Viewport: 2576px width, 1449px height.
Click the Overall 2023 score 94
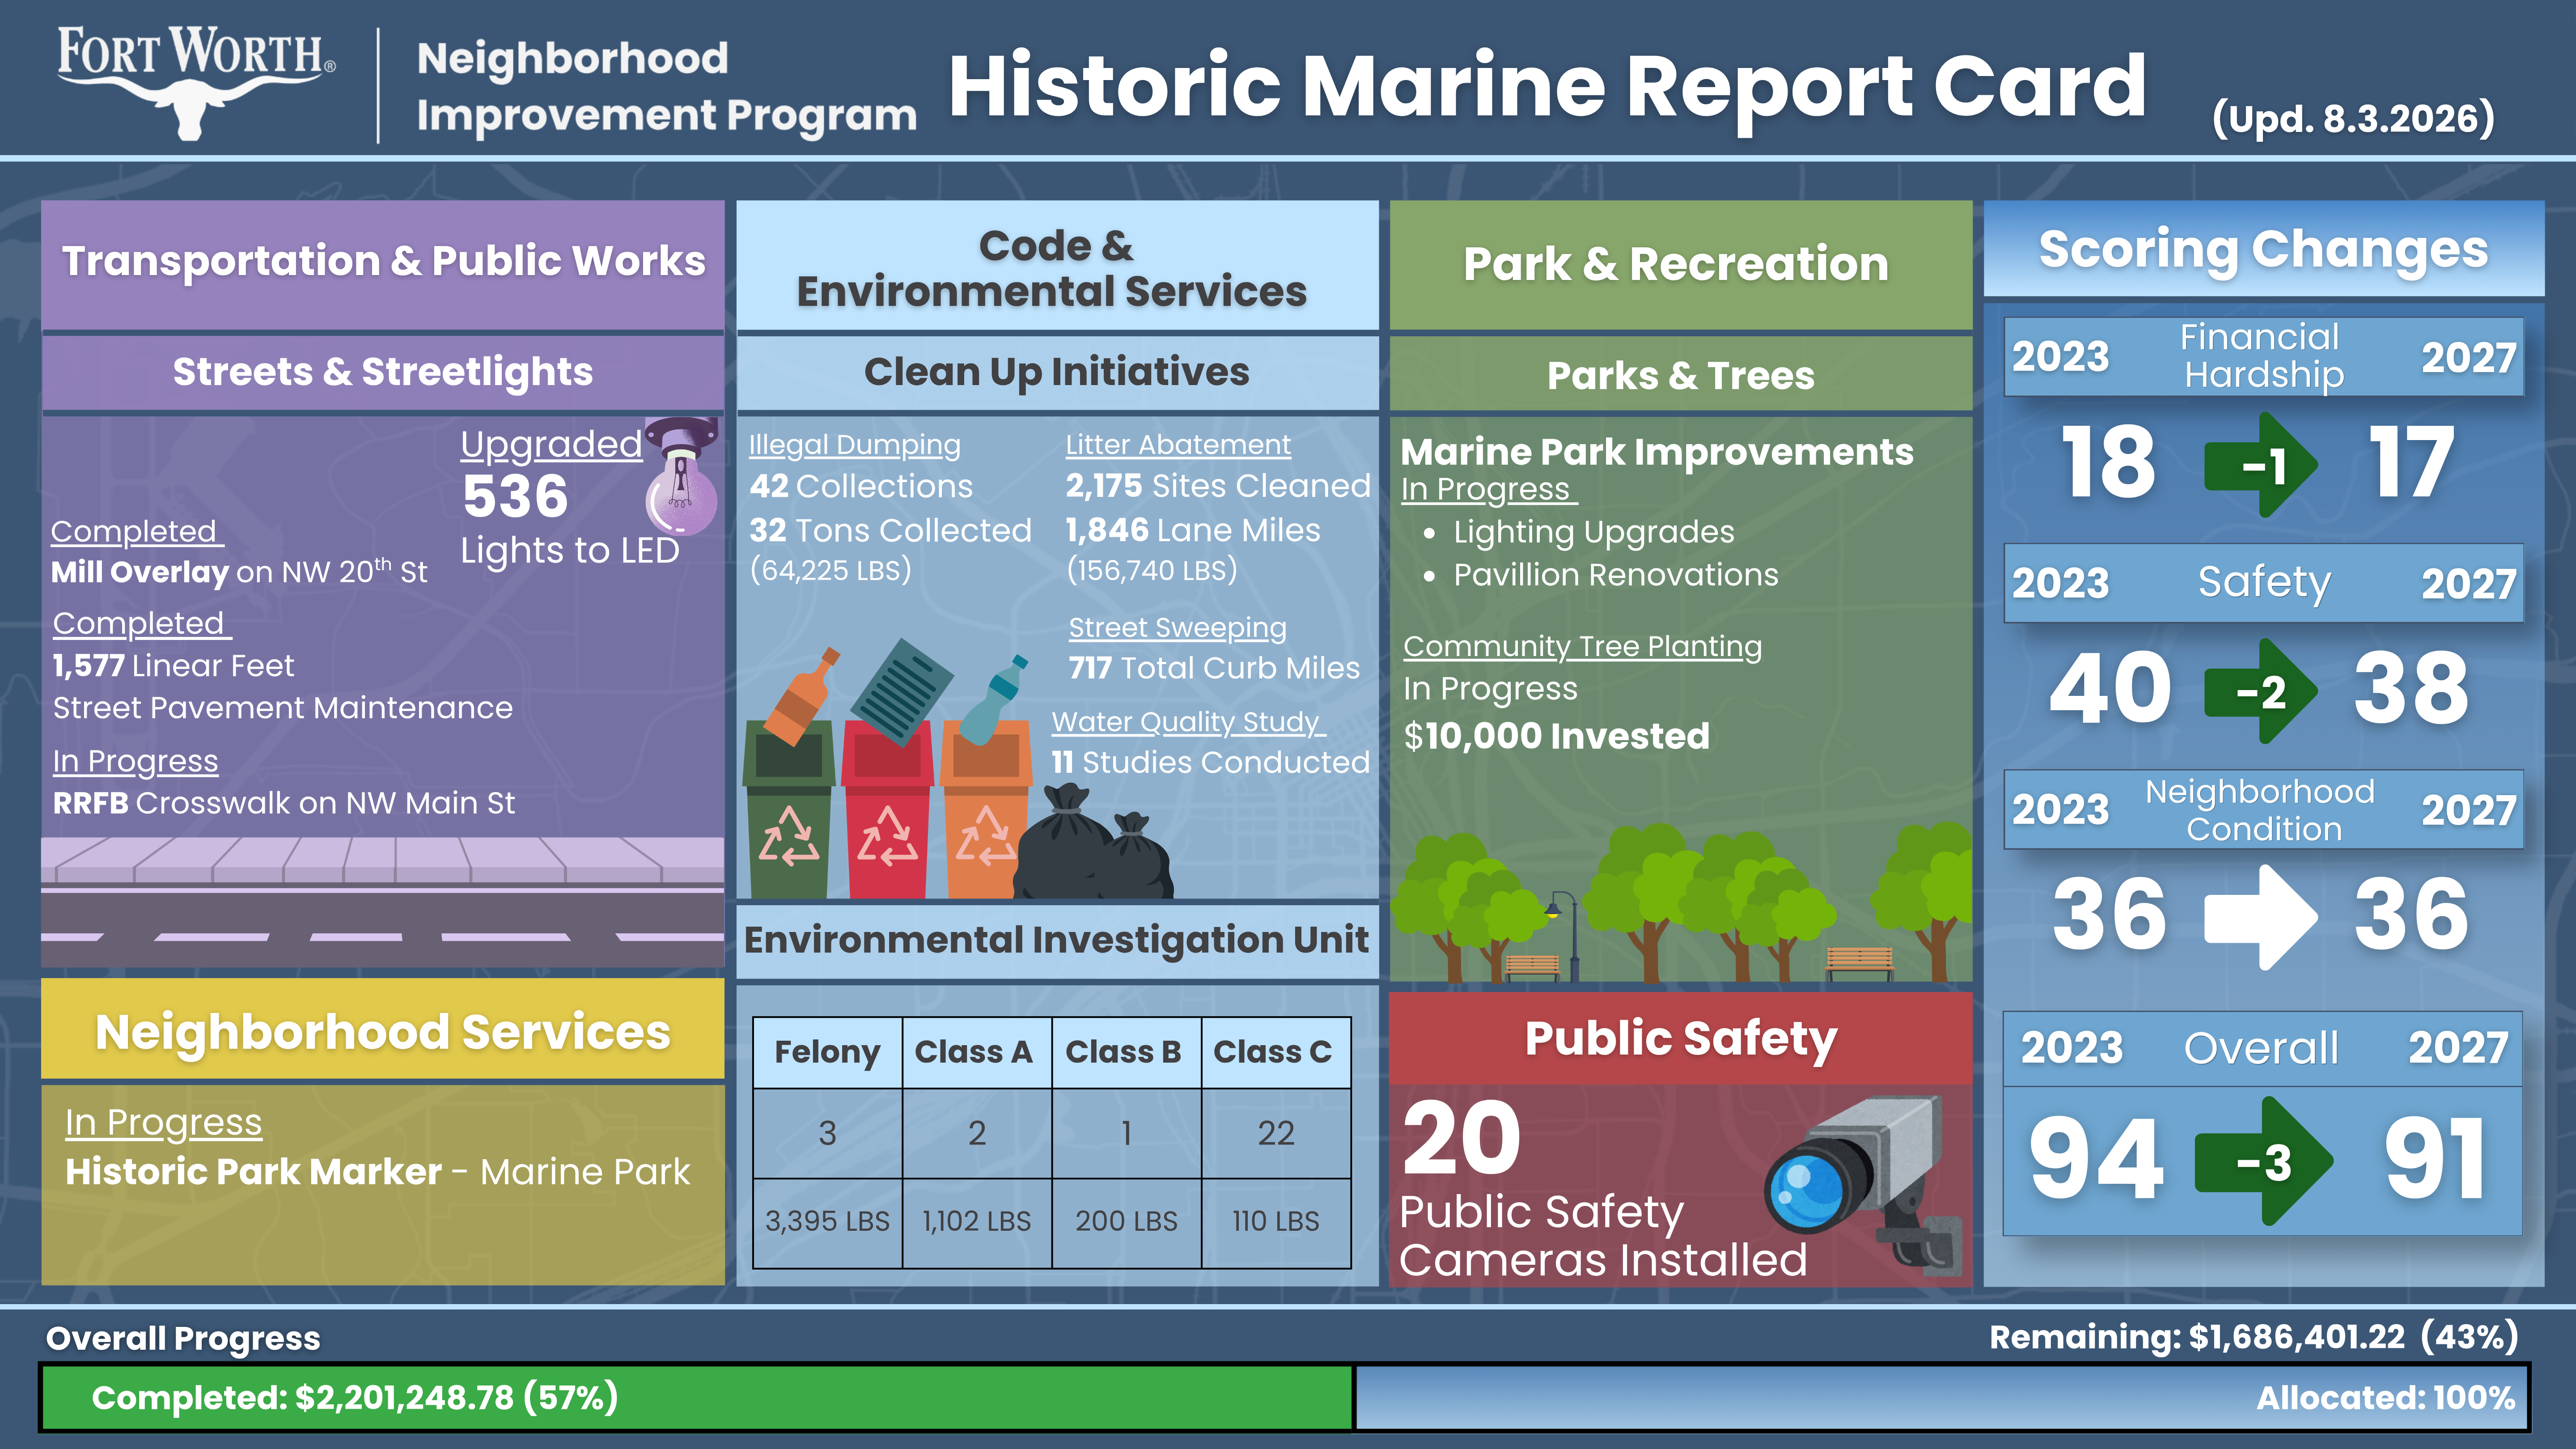(x=2097, y=1159)
